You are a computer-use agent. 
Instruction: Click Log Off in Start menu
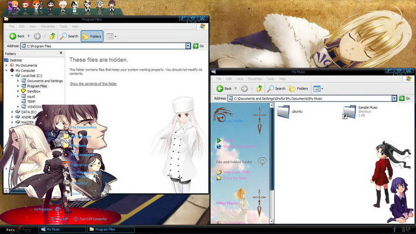tap(60, 219)
